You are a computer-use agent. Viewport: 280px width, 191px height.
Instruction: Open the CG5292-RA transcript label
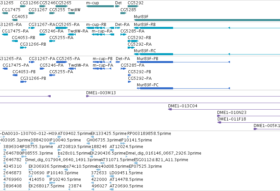(x=140, y=44)
